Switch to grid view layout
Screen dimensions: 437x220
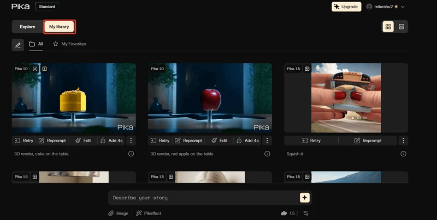tap(388, 27)
